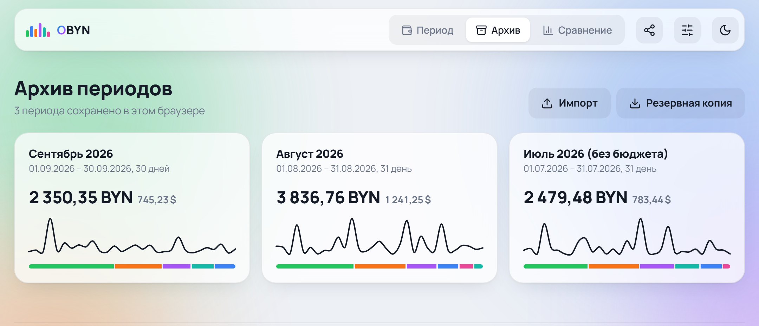Open the share icon button
Image resolution: width=759 pixels, height=326 pixels.
[x=649, y=30]
